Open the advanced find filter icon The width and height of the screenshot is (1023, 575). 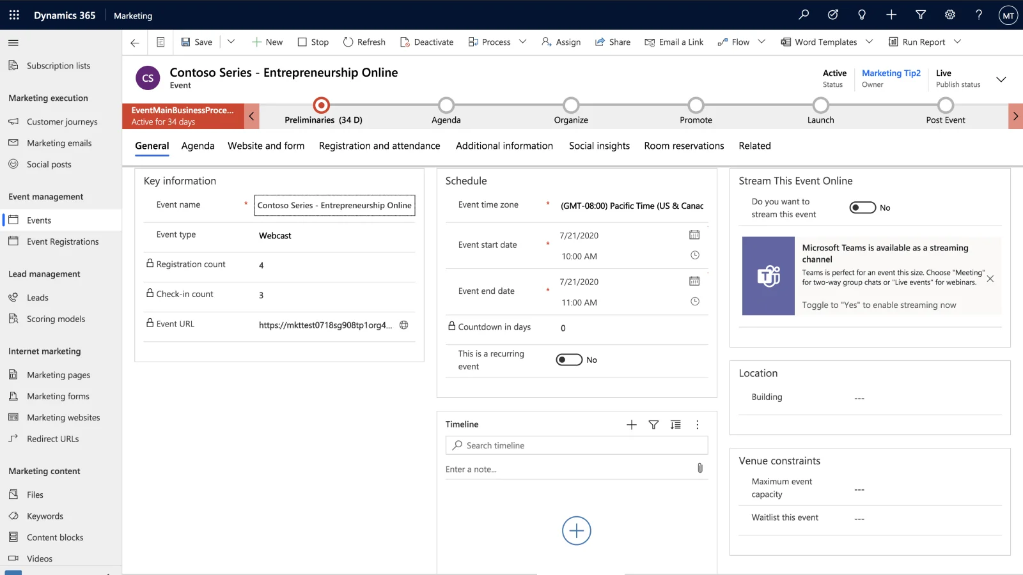921,15
